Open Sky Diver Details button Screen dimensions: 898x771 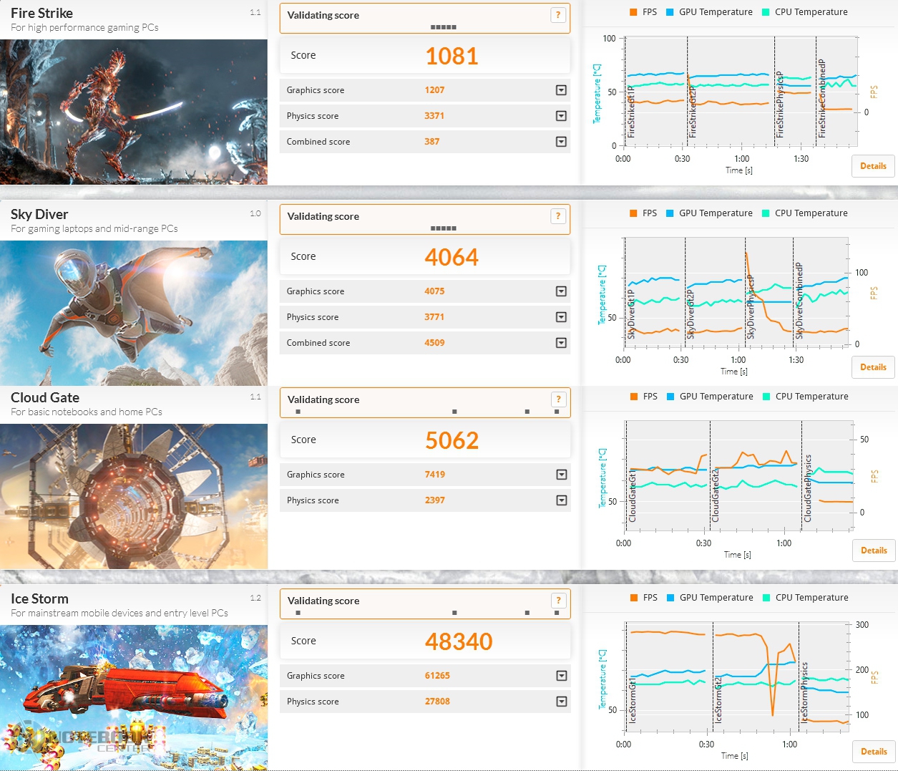tap(873, 367)
